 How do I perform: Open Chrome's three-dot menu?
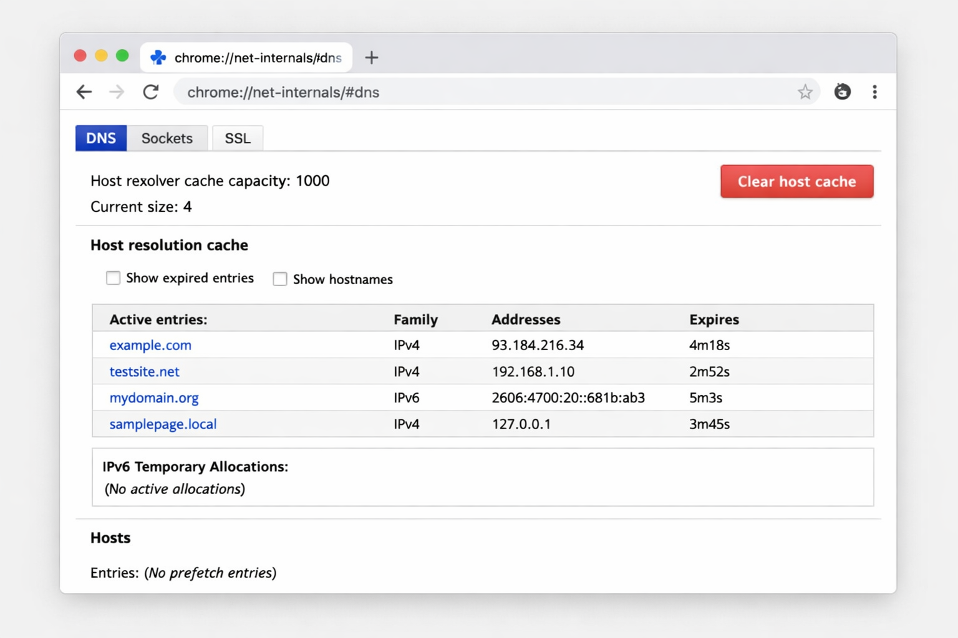874,92
